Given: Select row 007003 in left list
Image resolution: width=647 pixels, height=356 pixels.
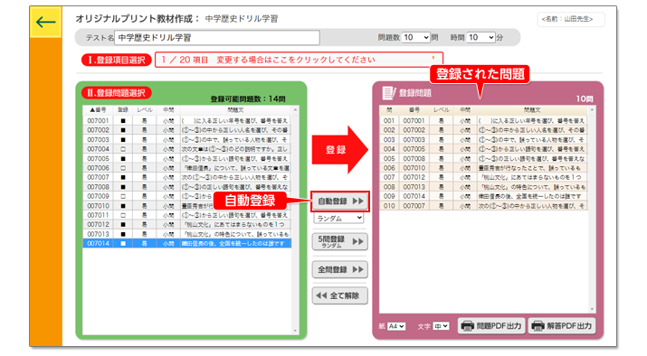Looking at the screenshot, I should click(x=187, y=140).
